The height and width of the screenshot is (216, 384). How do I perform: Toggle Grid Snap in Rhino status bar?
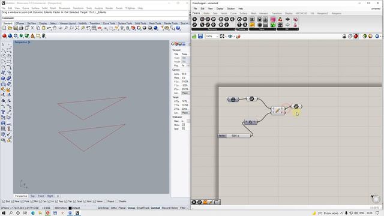(x=103, y=208)
